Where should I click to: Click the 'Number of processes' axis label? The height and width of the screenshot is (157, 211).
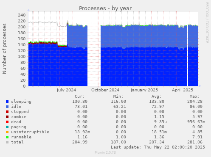point(5,49)
